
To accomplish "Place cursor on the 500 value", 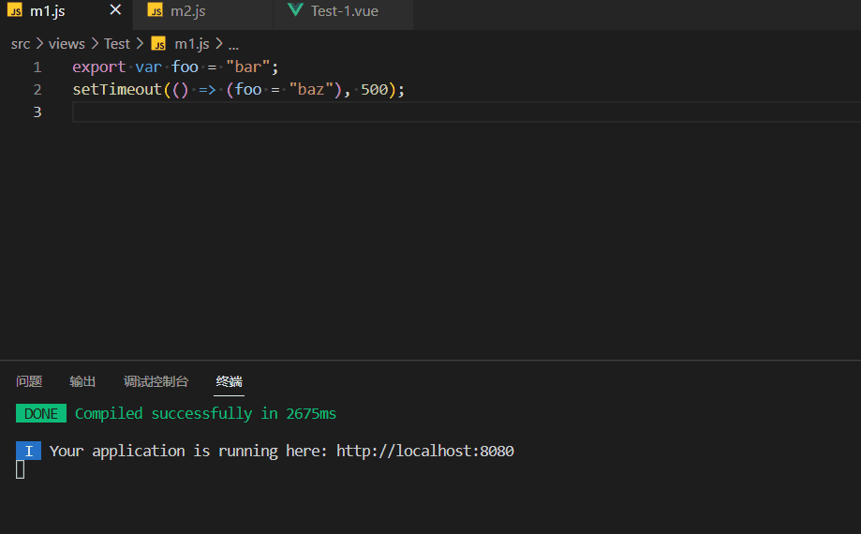I will (375, 89).
